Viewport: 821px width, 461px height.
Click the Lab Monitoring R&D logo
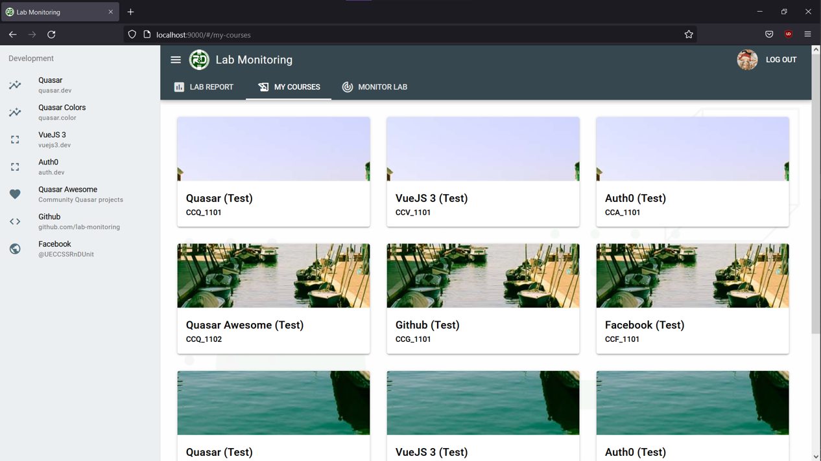tap(199, 60)
